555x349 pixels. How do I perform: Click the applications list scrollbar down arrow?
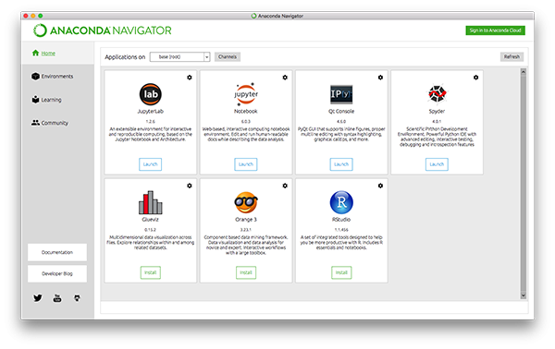pos(524,295)
